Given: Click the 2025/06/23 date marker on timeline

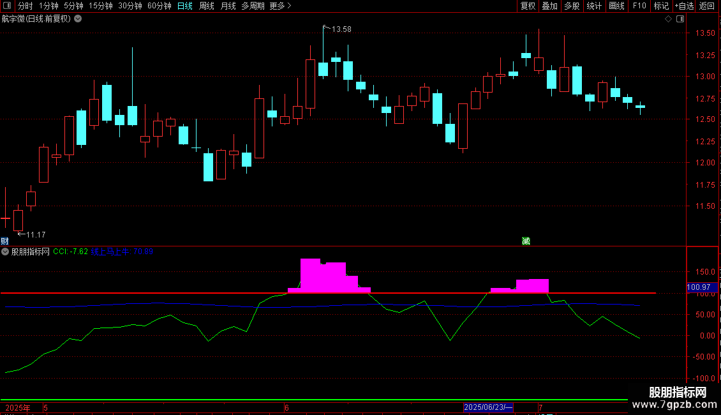Looking at the screenshot, I should pyautogui.click(x=488, y=407).
